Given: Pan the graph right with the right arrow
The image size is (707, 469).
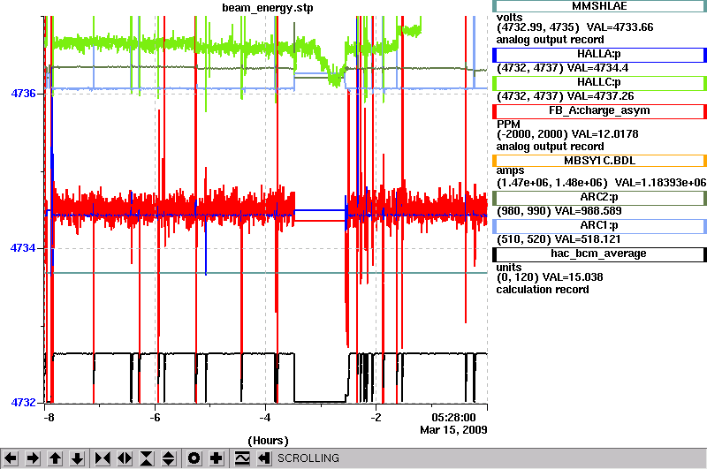Looking at the screenshot, I should 33,458.
